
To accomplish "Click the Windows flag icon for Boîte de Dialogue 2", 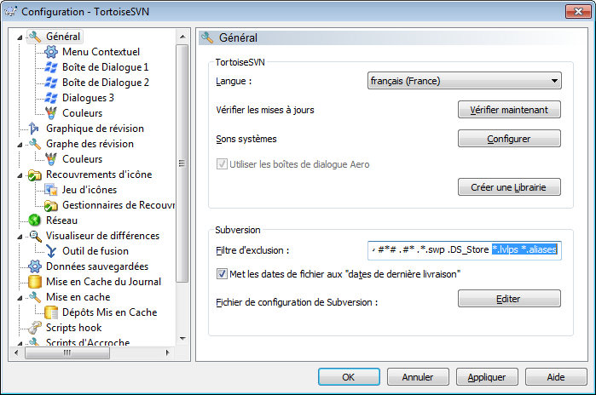I will click(51, 83).
